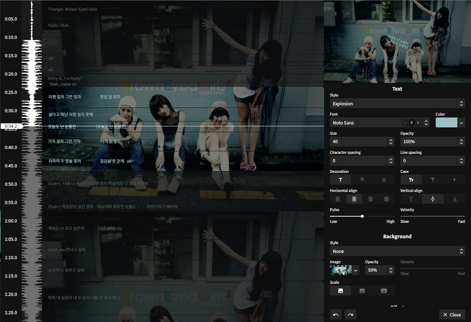
Task: Remove the background image with X
Action: [x=348, y=270]
